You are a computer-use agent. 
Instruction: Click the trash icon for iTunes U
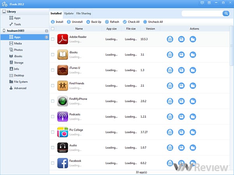pos(170,70)
